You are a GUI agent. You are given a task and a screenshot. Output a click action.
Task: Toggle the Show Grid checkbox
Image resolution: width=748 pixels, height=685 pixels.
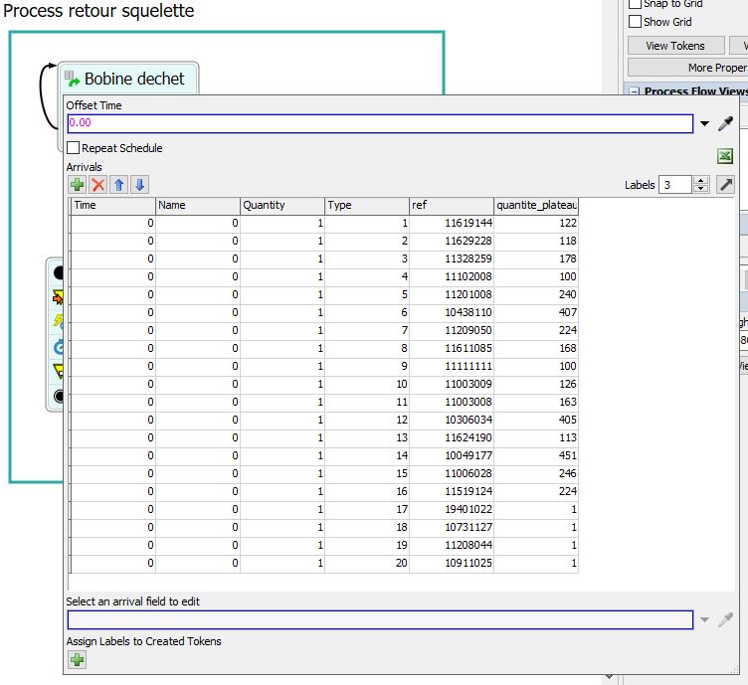click(636, 22)
